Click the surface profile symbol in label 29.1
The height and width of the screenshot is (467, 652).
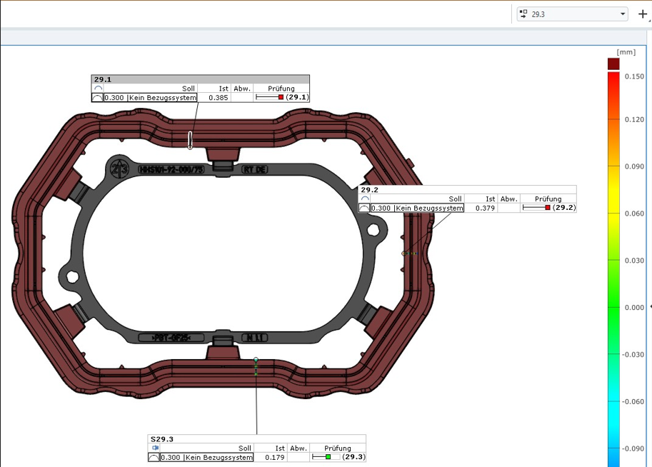[x=98, y=98]
